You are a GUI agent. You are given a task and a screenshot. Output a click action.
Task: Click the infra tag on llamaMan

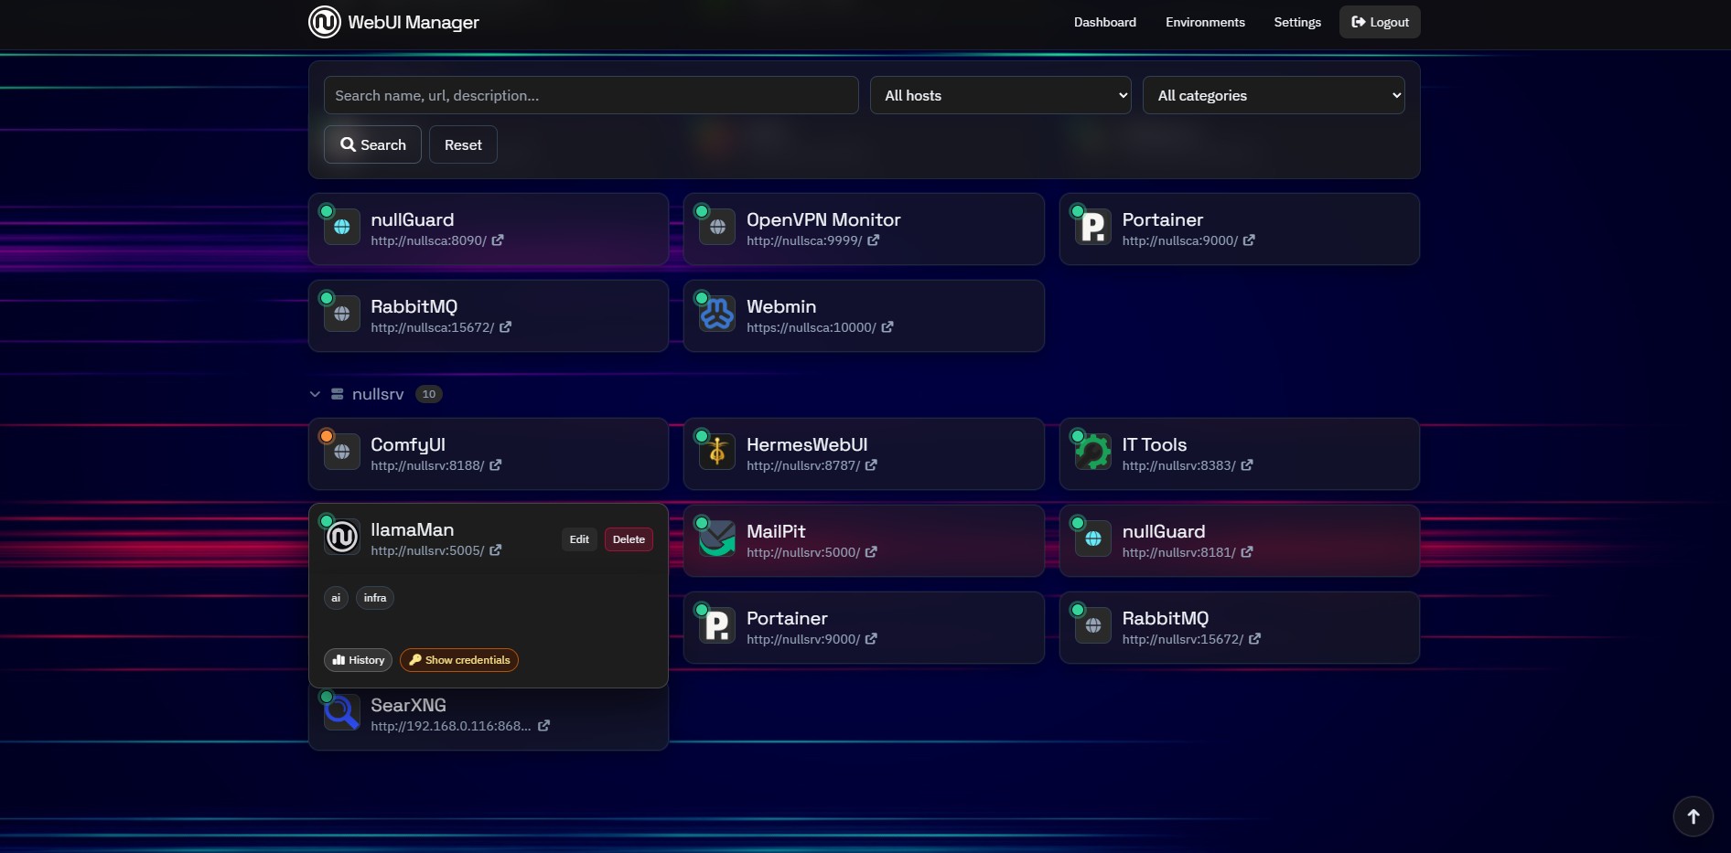coord(375,598)
